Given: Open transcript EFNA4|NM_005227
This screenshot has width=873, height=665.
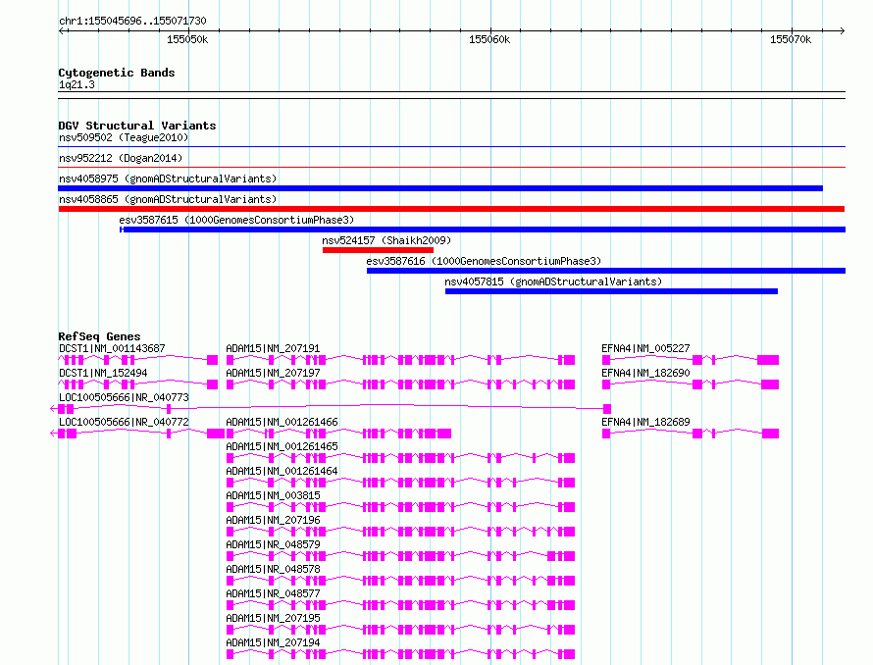Looking at the screenshot, I should (x=645, y=348).
